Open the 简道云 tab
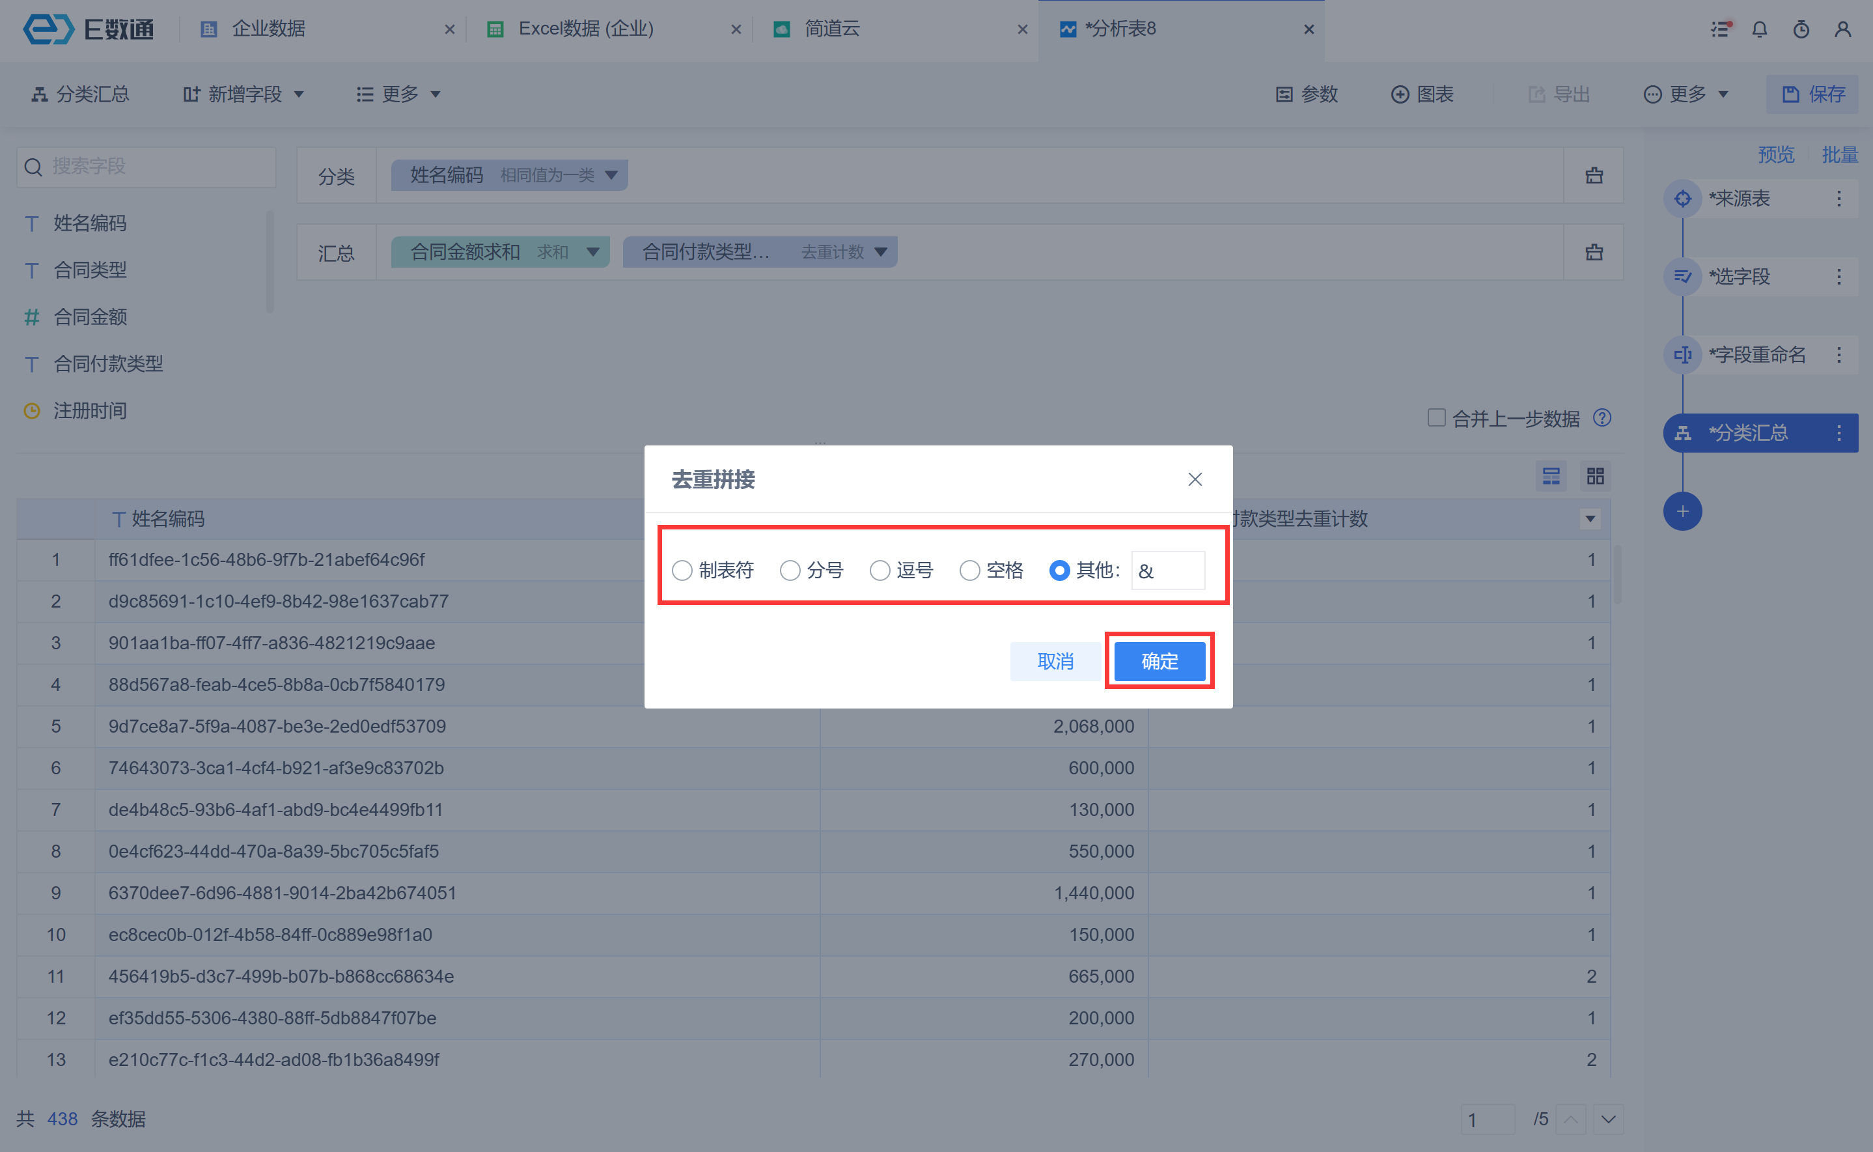The width and height of the screenshot is (1873, 1152). [x=832, y=29]
